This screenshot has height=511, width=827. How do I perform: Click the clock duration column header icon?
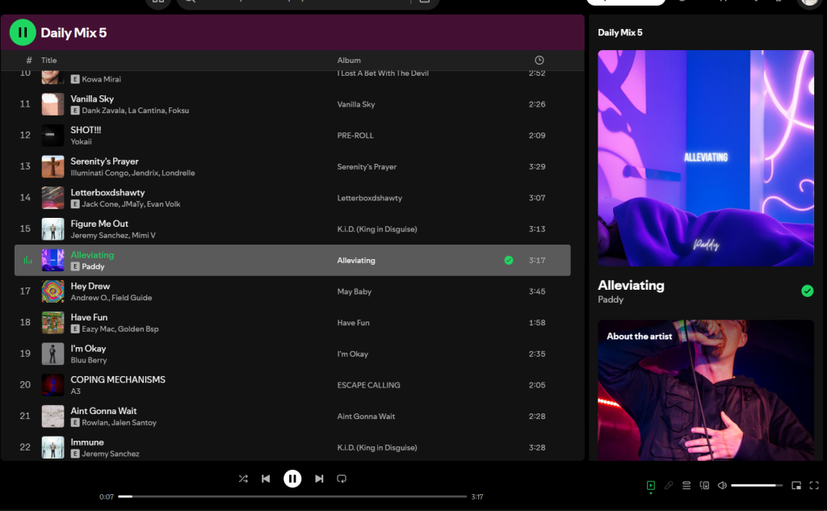539,60
